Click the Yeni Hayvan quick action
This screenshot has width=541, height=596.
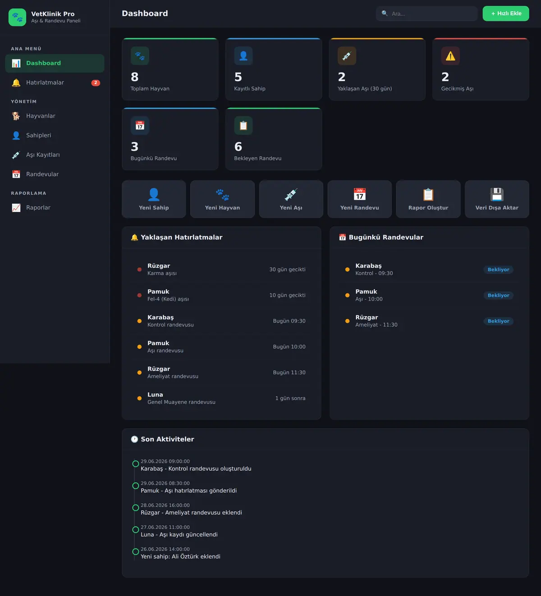pos(222,199)
